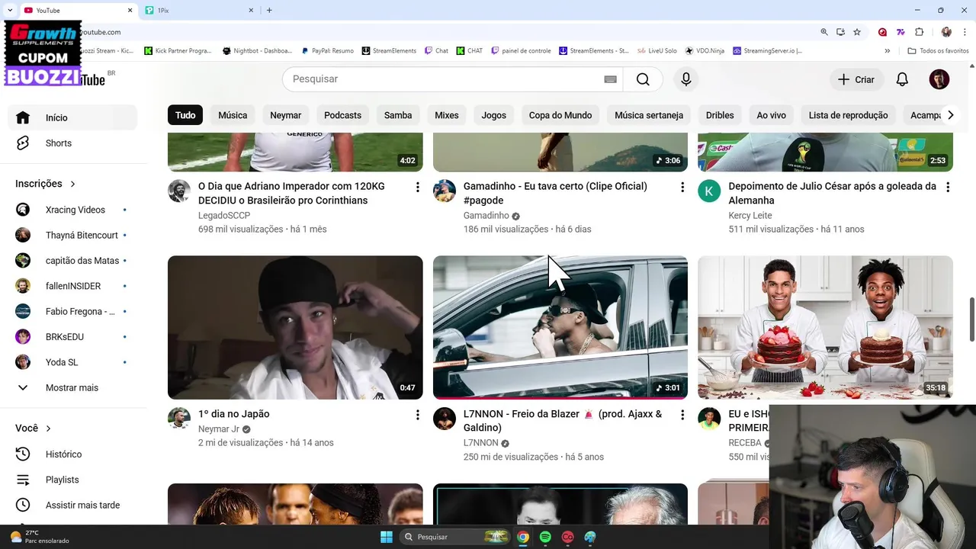The width and height of the screenshot is (976, 549).
Task: Click Kercy Leite channel avatar
Action: (709, 191)
